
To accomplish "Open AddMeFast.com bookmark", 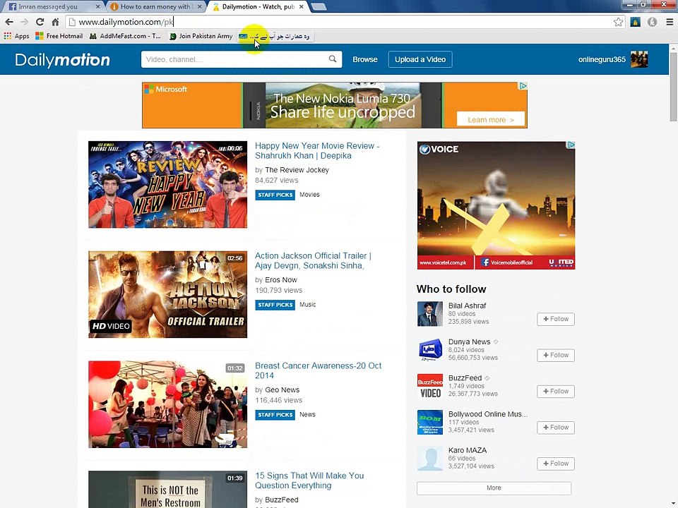I will point(125,36).
